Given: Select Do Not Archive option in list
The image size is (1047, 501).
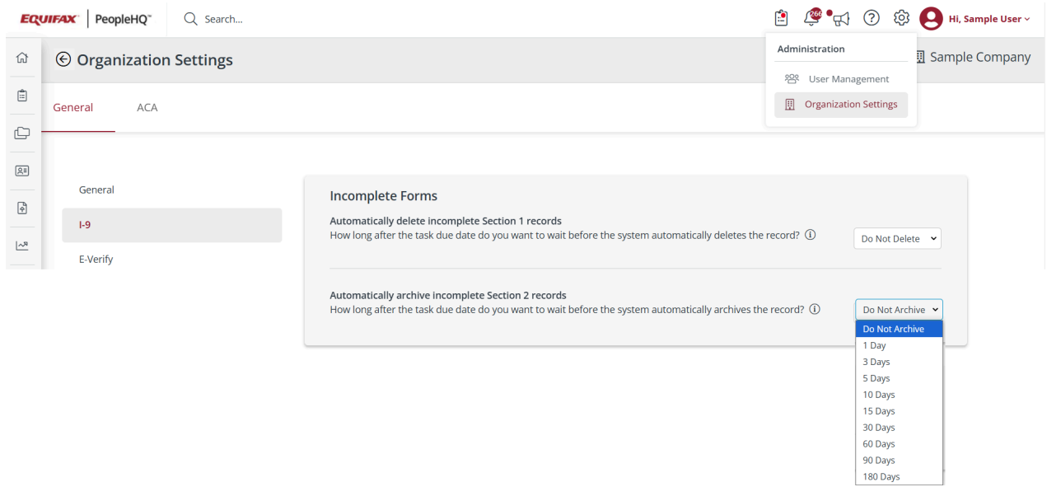Looking at the screenshot, I should click(899, 329).
